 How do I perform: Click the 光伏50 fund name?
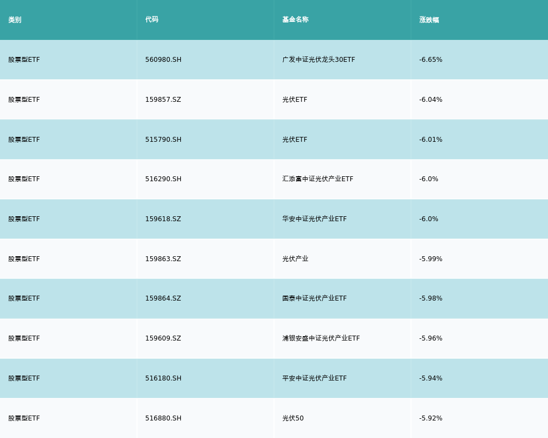tap(293, 418)
